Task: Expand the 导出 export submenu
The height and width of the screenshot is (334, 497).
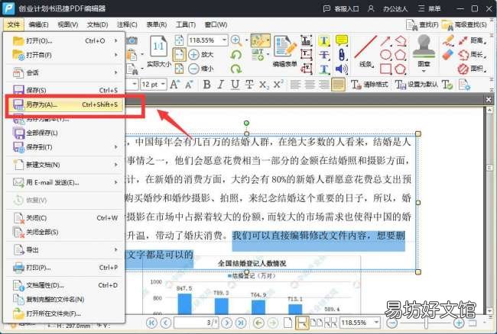Action: 64,249
